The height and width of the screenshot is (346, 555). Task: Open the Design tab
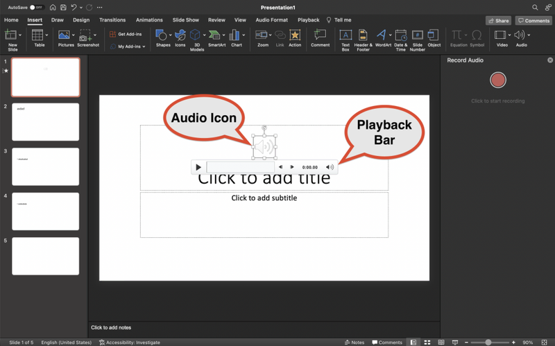pos(81,20)
